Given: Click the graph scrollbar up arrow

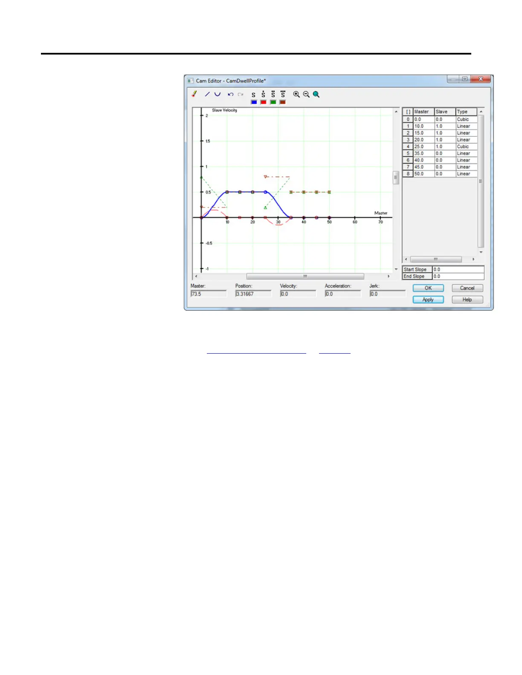Looking at the screenshot, I should [396, 111].
